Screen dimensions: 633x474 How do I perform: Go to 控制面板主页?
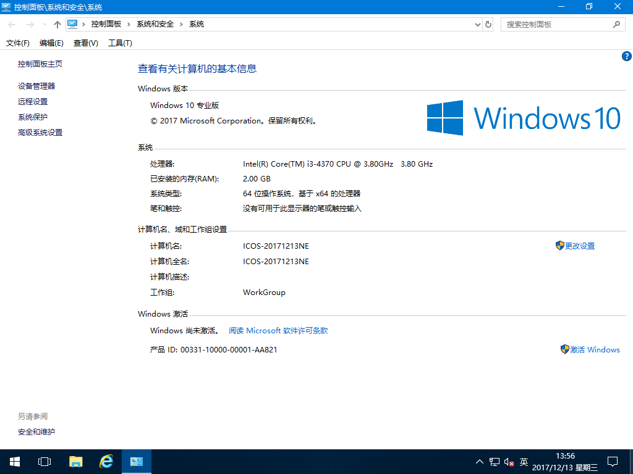(40, 64)
